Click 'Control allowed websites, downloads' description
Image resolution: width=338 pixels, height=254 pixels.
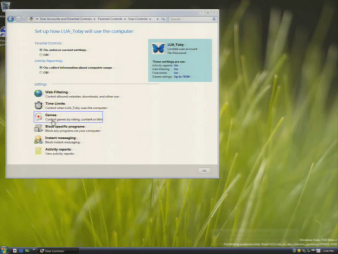pos(82,97)
